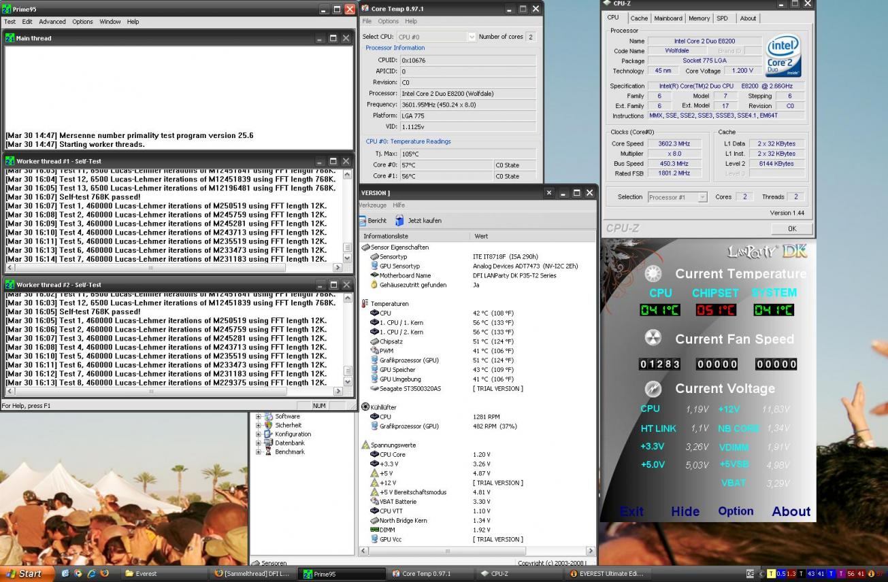This screenshot has height=582, width=888.
Task: Click the Firefox quick launch icon in taskbar
Action: coord(104,574)
